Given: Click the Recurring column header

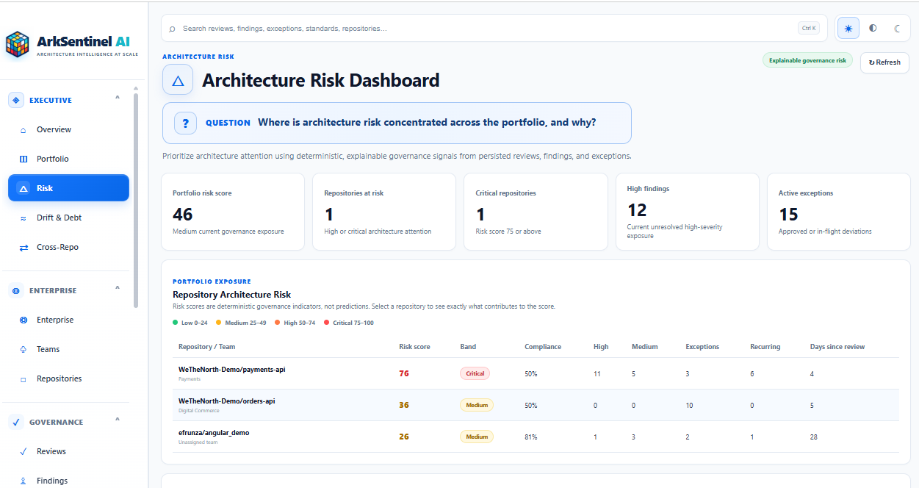Looking at the screenshot, I should tap(765, 346).
